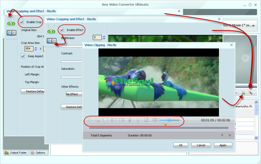Jump to the next frame
The image size is (261, 164).
tap(122, 120)
